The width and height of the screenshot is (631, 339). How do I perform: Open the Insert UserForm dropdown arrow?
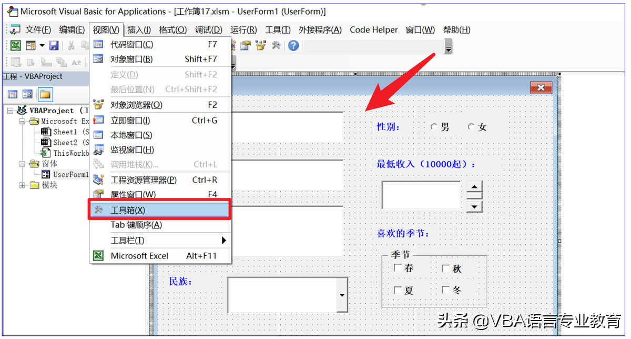click(x=42, y=46)
